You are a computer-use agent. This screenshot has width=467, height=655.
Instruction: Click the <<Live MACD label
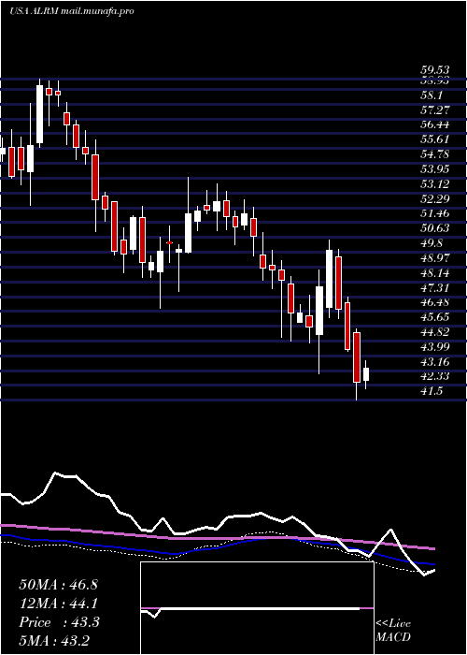pos(393,631)
